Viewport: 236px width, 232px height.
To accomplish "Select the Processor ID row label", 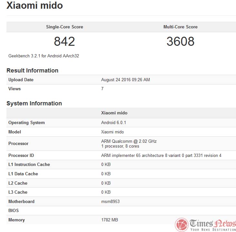I will (x=21, y=155).
